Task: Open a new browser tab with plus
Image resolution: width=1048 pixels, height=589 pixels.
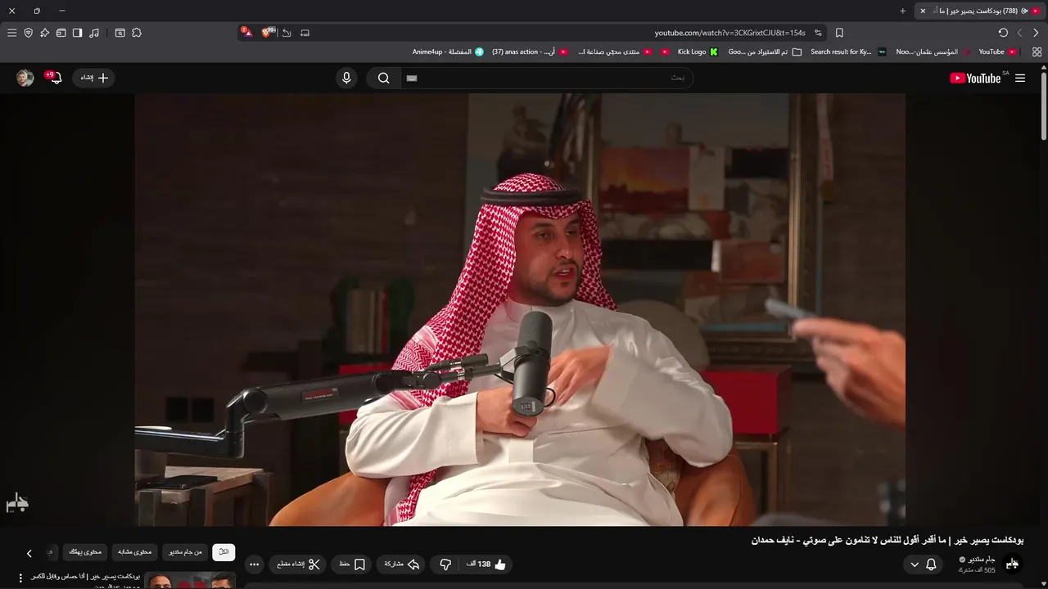Action: pos(902,11)
